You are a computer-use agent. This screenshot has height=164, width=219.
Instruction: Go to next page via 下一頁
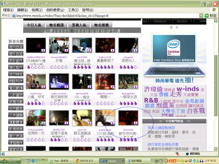(116, 31)
